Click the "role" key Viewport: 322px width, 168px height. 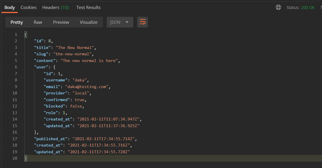click(51, 113)
